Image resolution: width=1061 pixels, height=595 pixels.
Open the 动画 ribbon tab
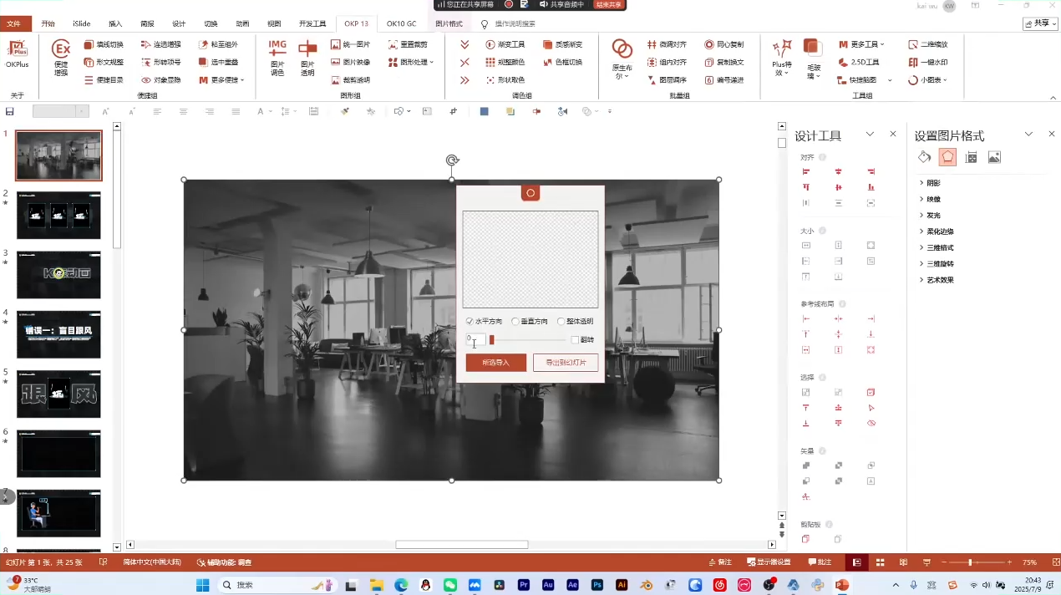pyautogui.click(x=242, y=24)
